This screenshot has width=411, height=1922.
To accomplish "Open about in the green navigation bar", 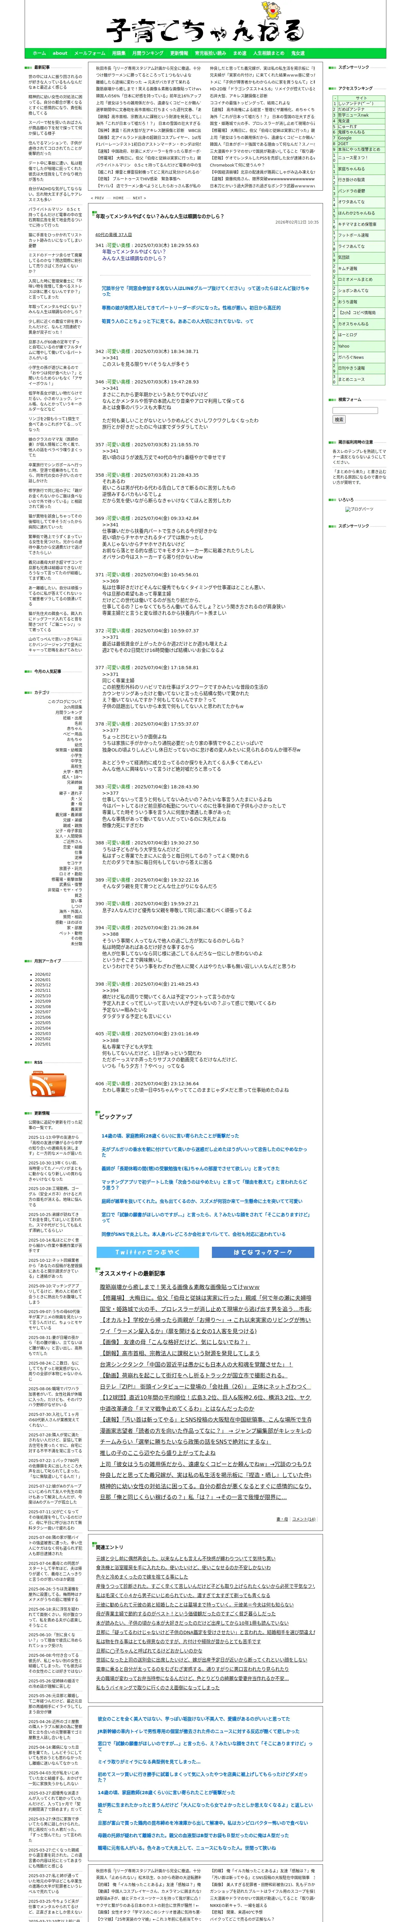I will point(60,53).
